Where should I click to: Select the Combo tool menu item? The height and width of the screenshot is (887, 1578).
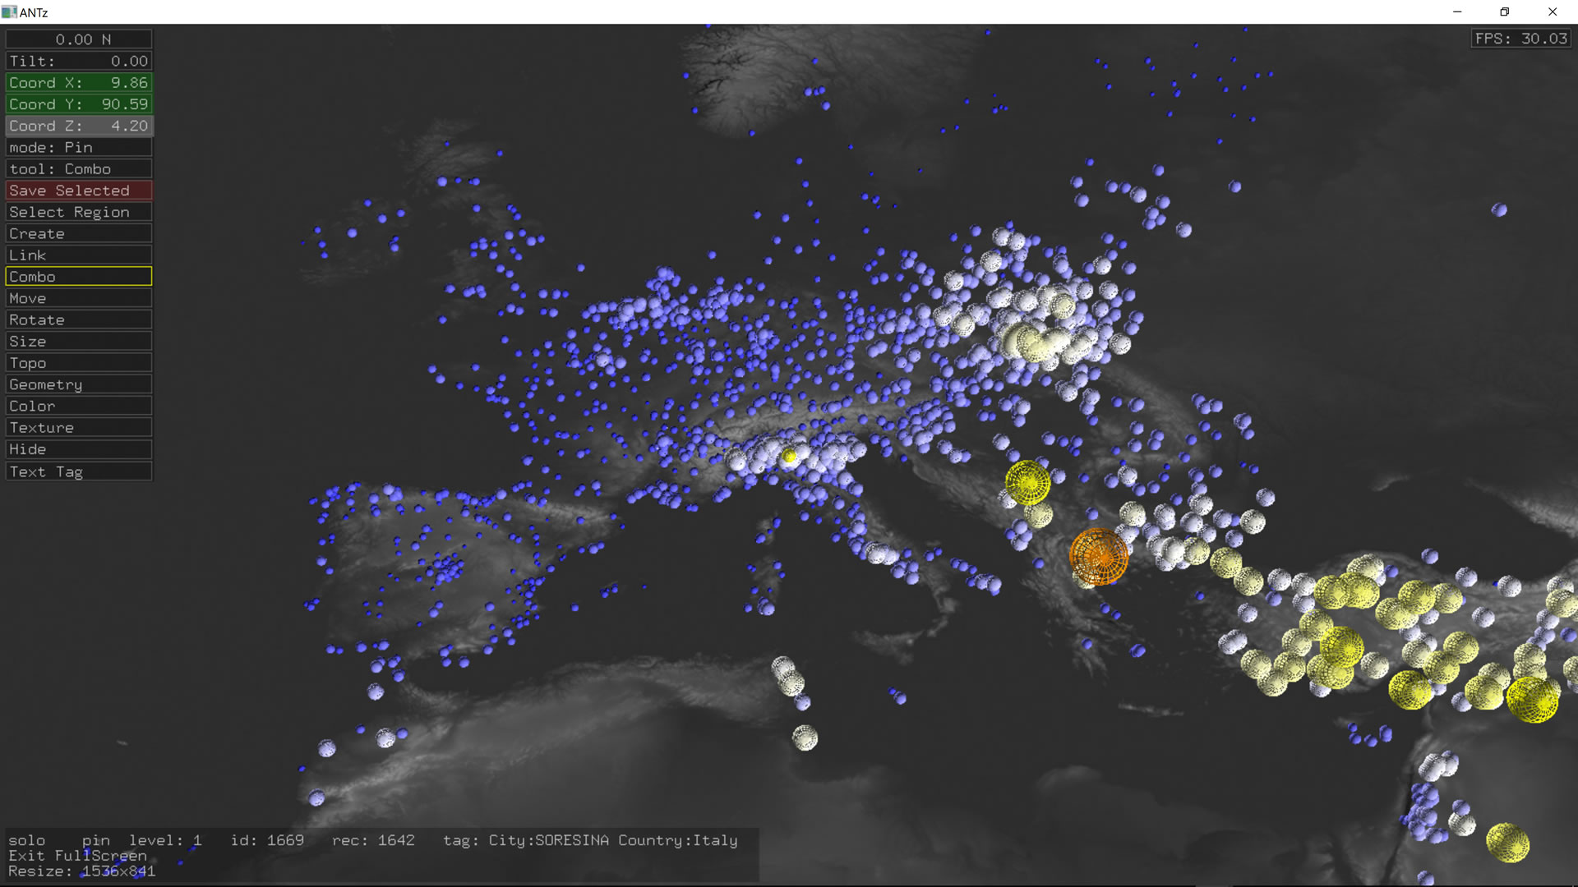[79, 277]
